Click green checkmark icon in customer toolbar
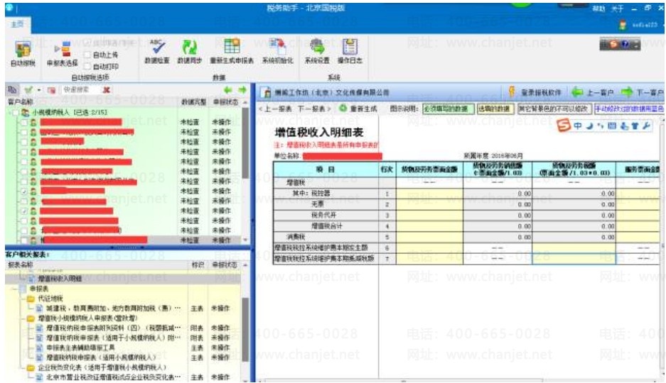666x383 pixels. coord(28,90)
